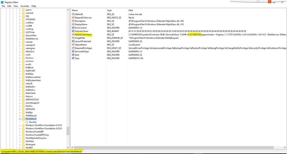The width and height of the screenshot is (287, 154).
Task: Click the RpcSs data value
Action: tap(131, 18)
